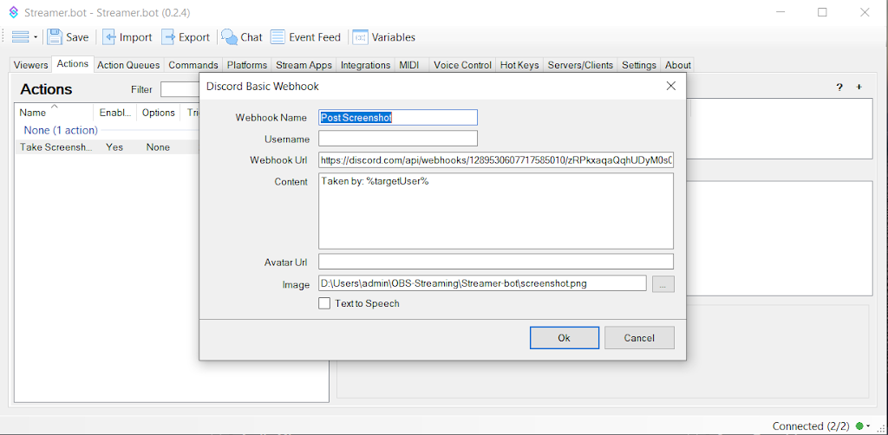
Task: Browse for image with the ellipsis button
Action: (663, 283)
